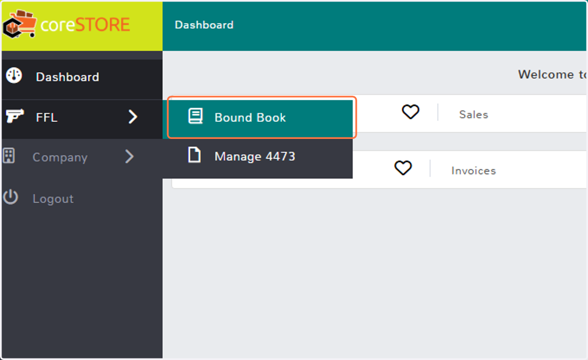The height and width of the screenshot is (360, 588).
Task: Click the Dashboard gauge icon in sidebar
Action: click(x=14, y=76)
